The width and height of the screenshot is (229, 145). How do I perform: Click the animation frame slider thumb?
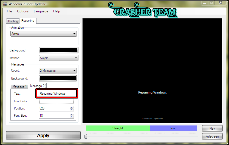point(86,136)
